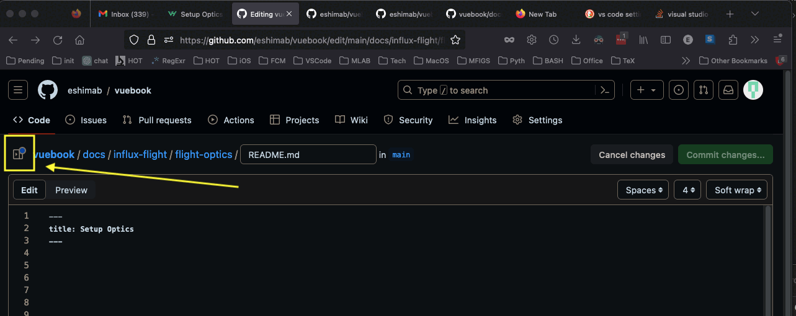
Task: Click the site padlock icon
Action: tap(151, 40)
